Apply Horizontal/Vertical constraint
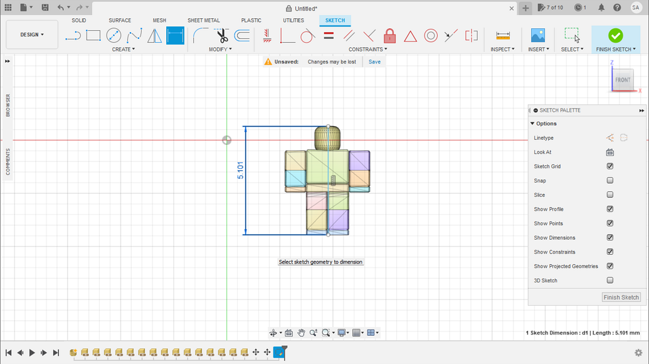The width and height of the screenshot is (649, 364). [267, 36]
